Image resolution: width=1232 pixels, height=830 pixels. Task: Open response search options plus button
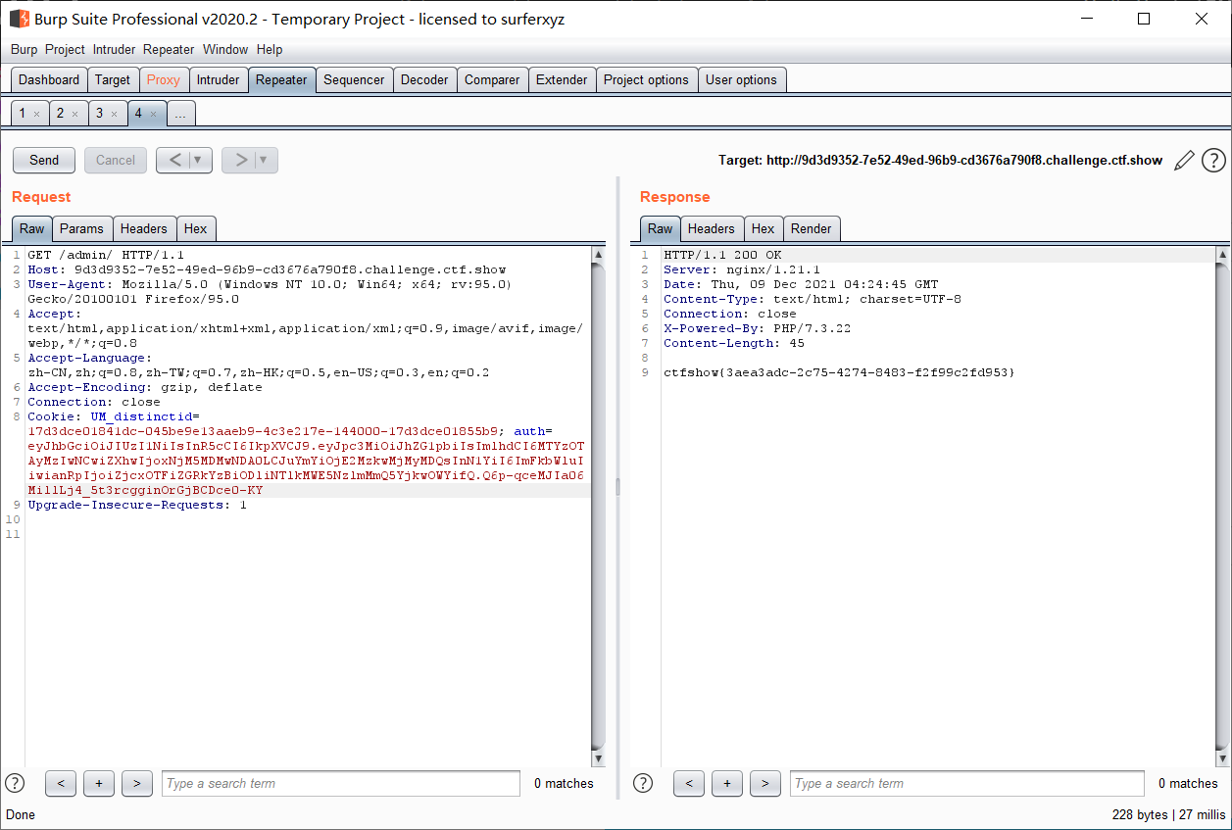(x=727, y=783)
